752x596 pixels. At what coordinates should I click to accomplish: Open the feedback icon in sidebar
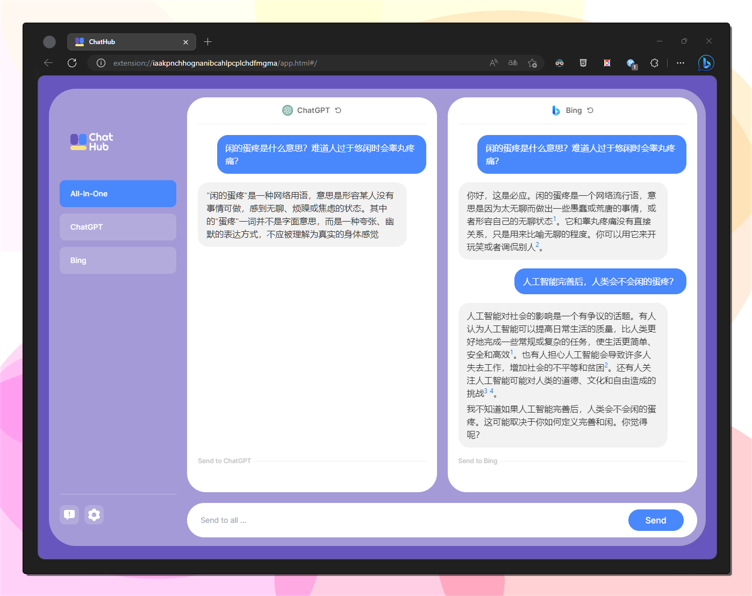pyautogui.click(x=69, y=515)
